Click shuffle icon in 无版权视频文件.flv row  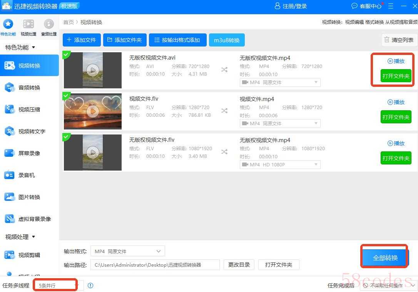(x=224, y=152)
